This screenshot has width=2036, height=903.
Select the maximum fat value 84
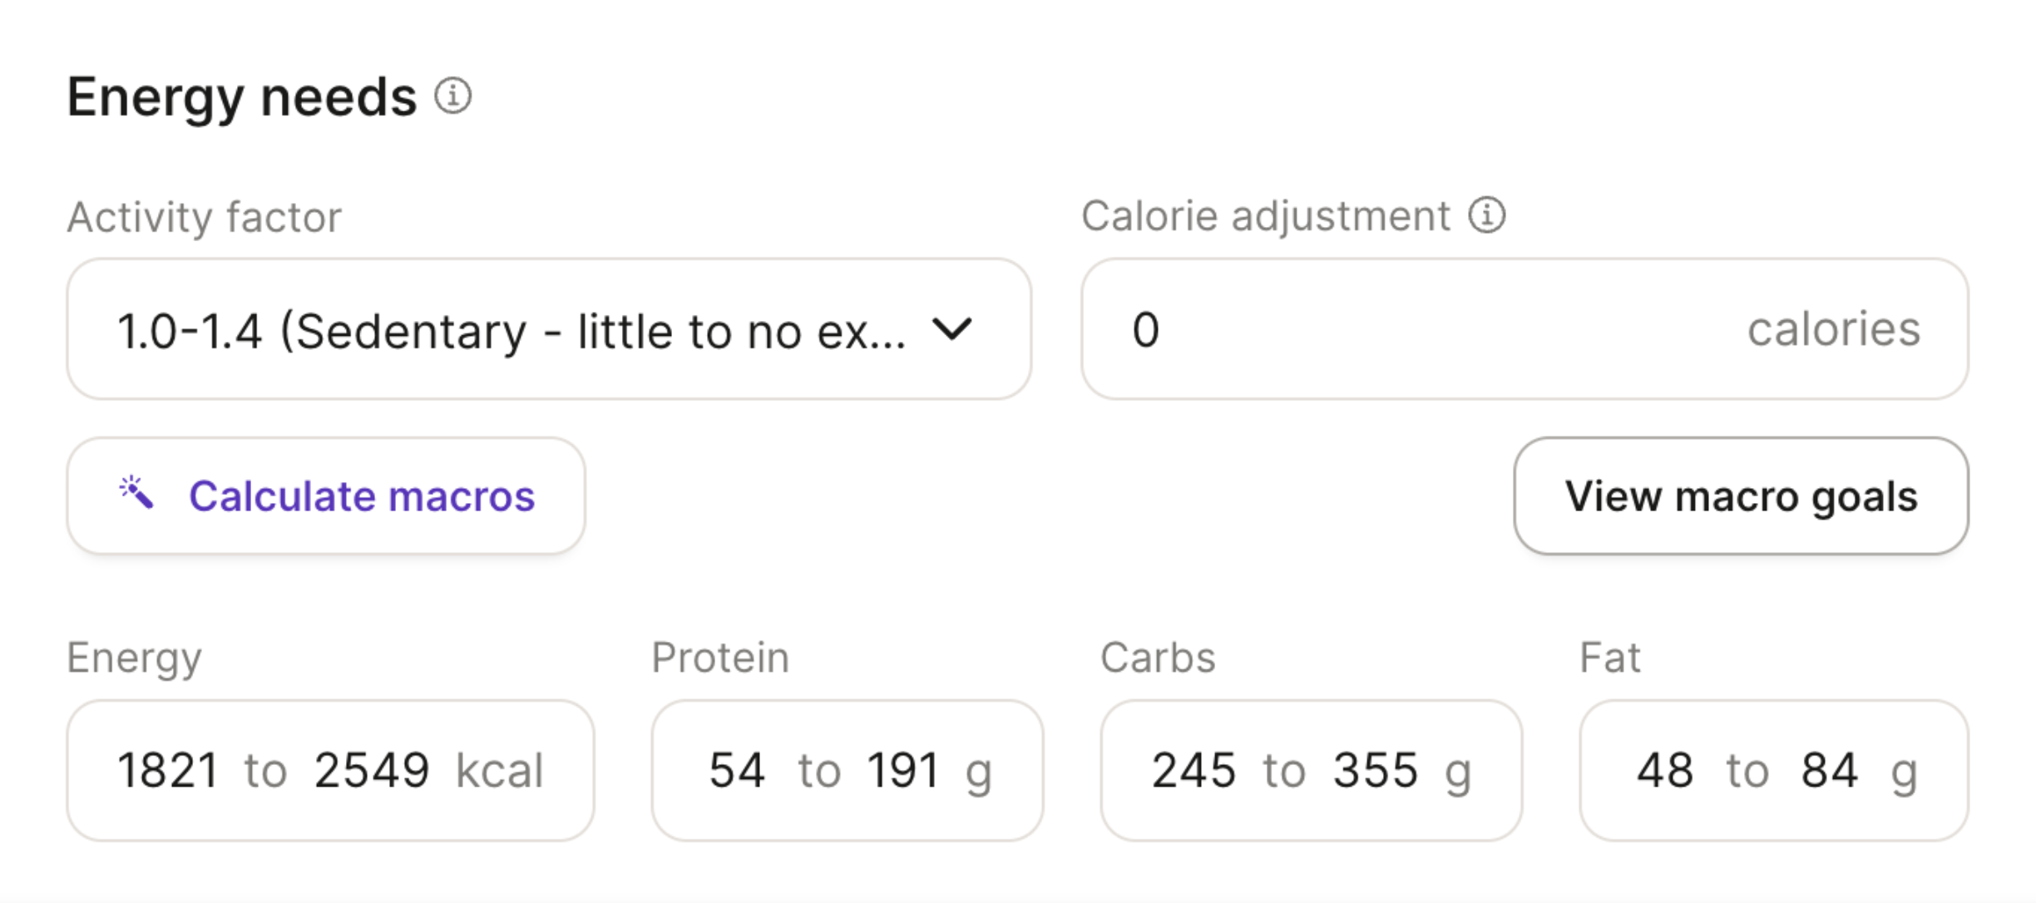tap(1830, 770)
